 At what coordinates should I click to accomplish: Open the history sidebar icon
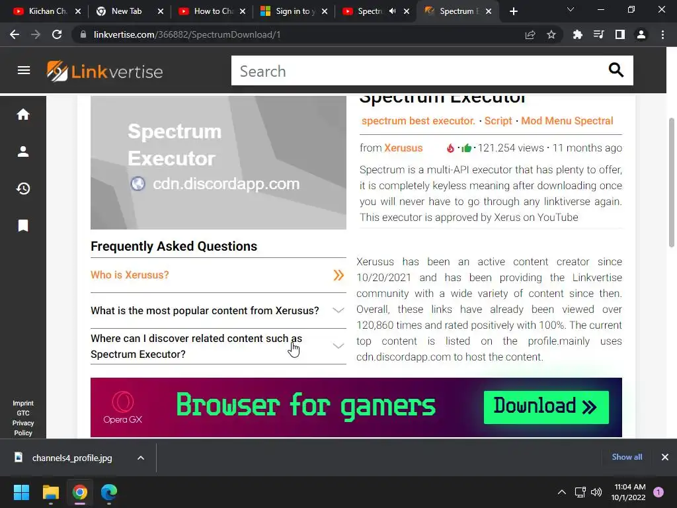pos(23,189)
